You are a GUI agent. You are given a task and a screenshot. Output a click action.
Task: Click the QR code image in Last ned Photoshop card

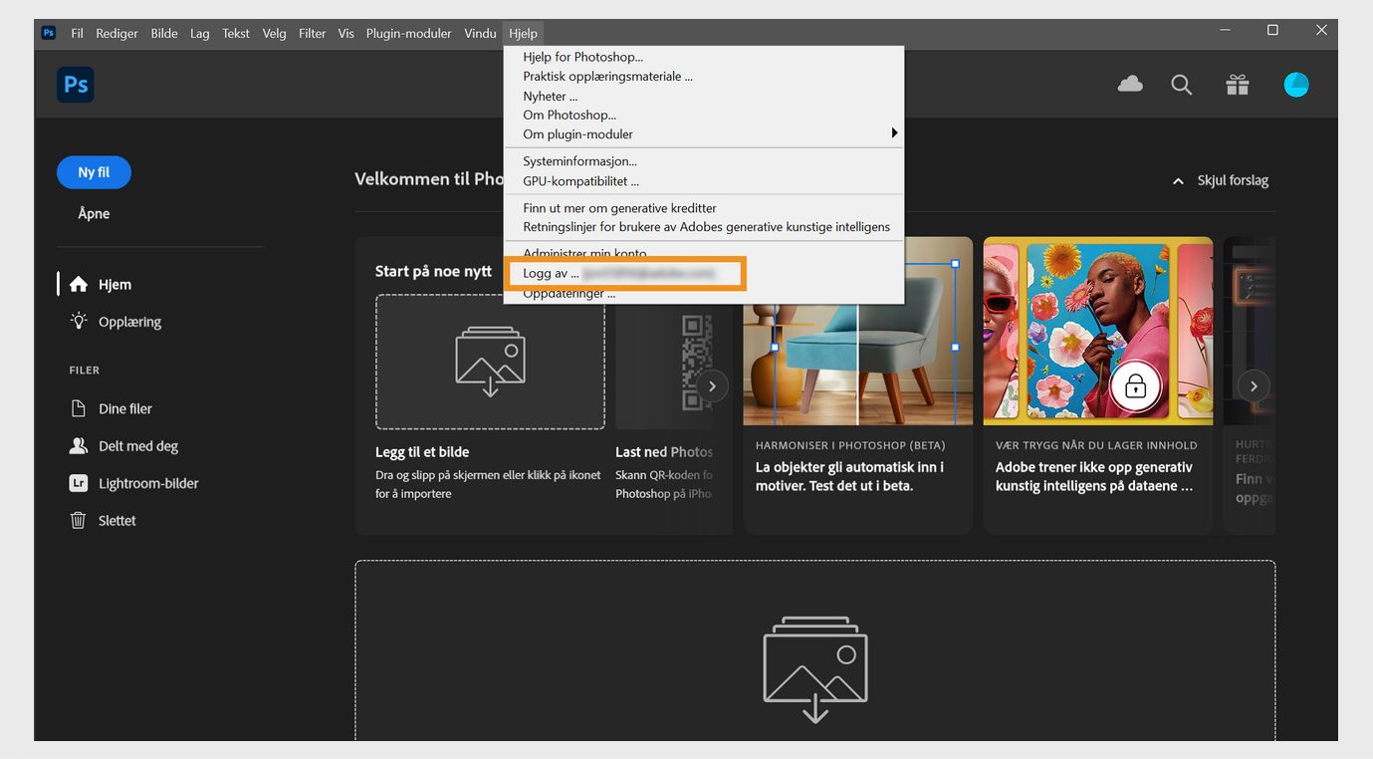697,363
